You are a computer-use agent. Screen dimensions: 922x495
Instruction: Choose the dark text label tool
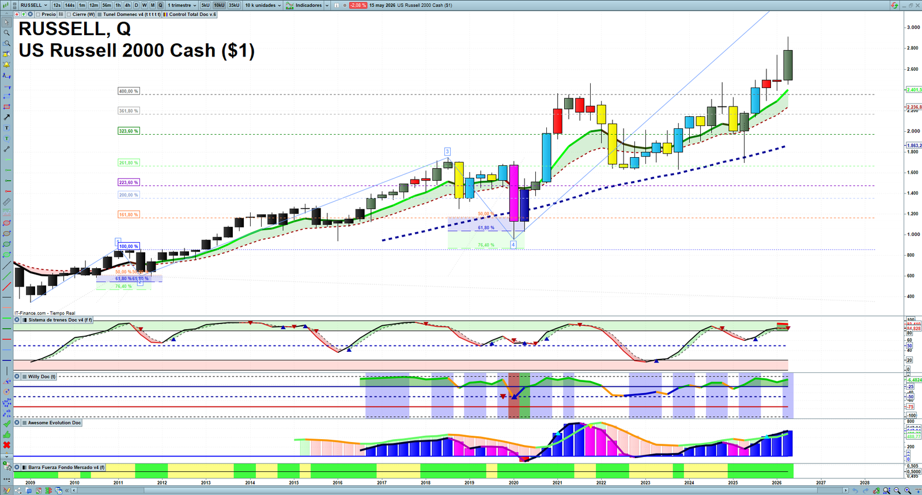coord(6,128)
